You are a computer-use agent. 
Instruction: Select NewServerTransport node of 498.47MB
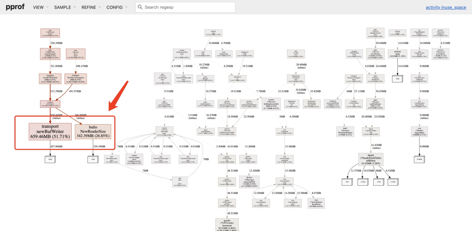76,79
